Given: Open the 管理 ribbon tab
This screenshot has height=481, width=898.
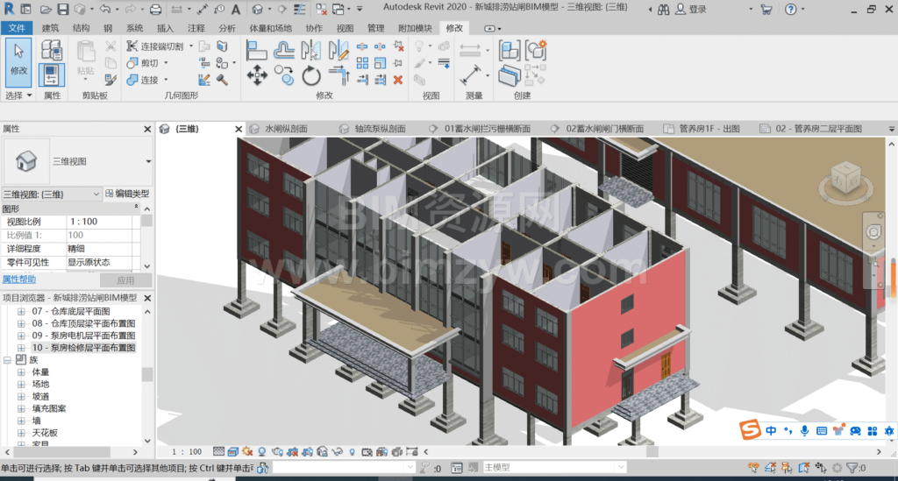Looking at the screenshot, I should (375, 28).
